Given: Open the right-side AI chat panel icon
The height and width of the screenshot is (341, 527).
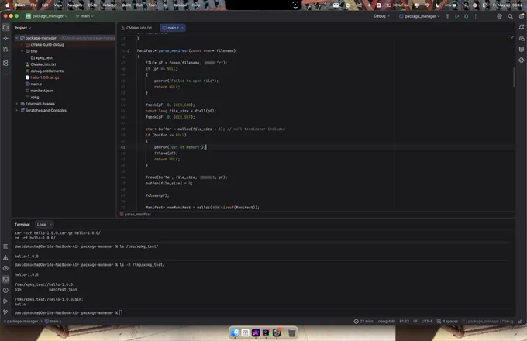Looking at the screenshot, I should (522, 38).
